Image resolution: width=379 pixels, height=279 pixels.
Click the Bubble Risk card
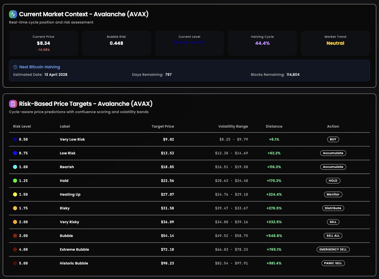117,43
